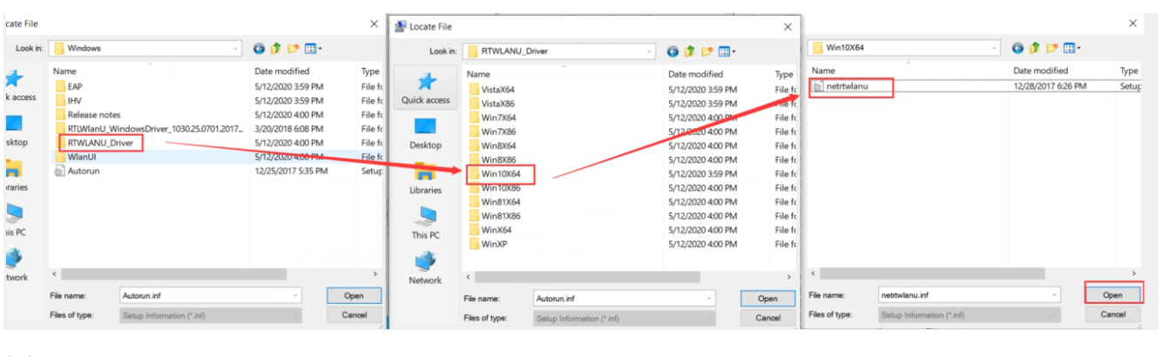Screen dimensions: 1176x357
Task: Click the Back arrow in the RTWLANU_Driver dialog
Action: [673, 51]
